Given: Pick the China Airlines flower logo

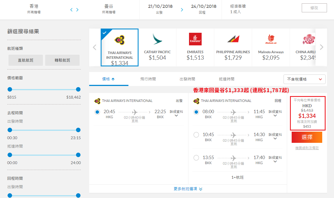Looking at the screenshot, I should coord(309,39).
